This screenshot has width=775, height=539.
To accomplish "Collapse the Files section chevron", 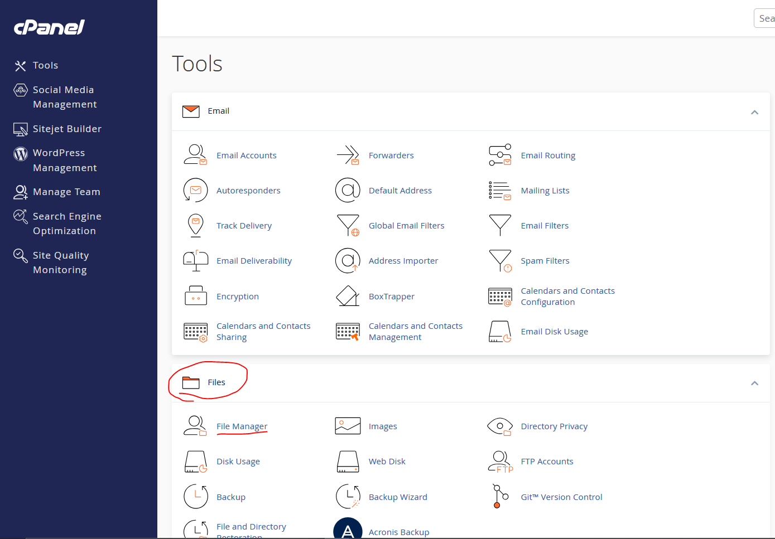I will (x=754, y=383).
